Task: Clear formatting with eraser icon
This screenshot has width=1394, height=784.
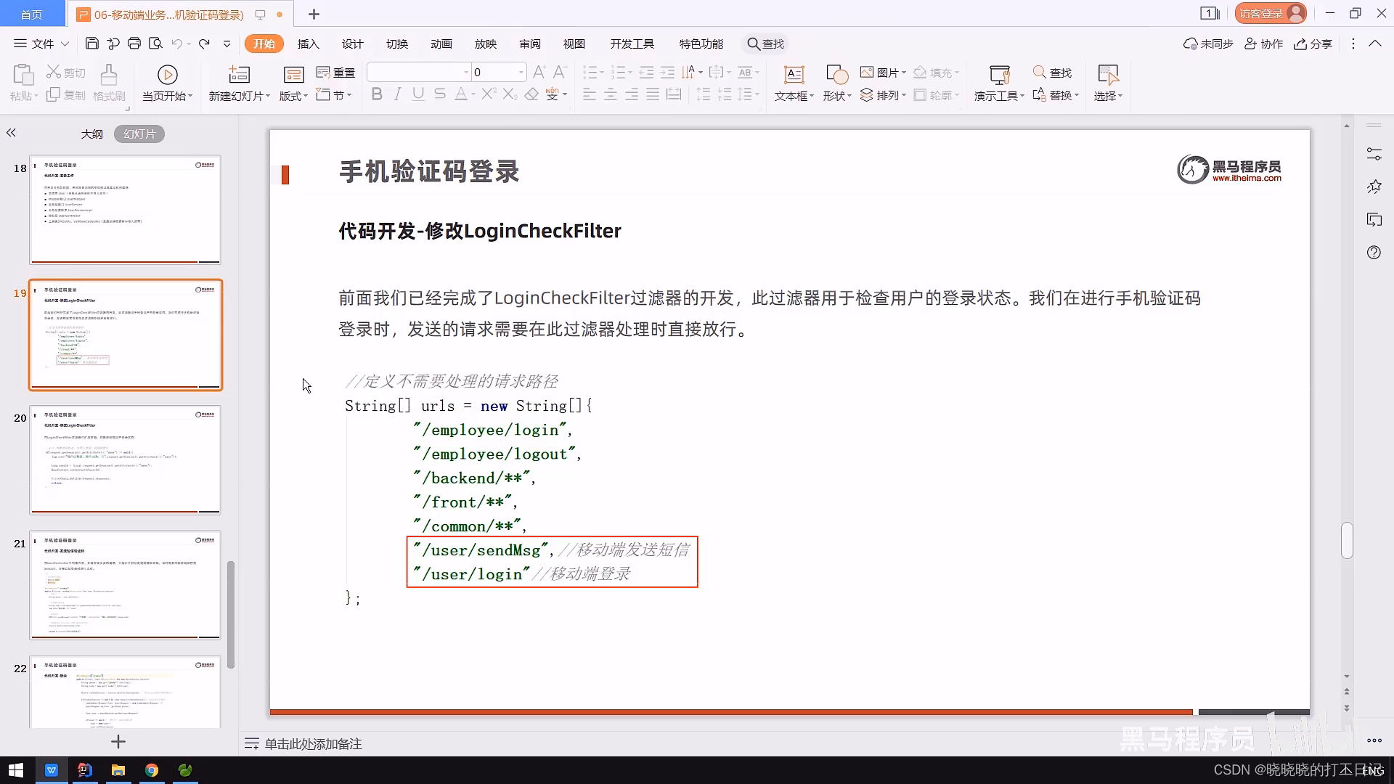Action: point(531,94)
